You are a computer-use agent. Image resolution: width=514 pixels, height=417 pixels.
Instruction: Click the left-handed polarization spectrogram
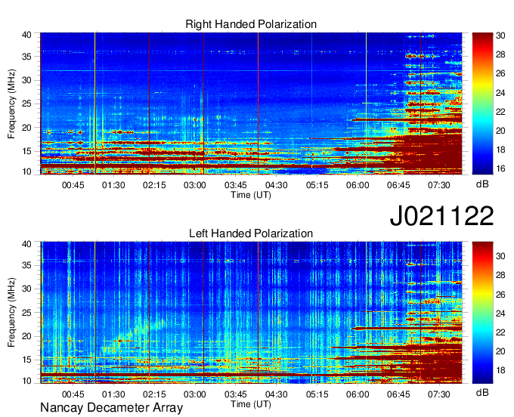[251, 313]
